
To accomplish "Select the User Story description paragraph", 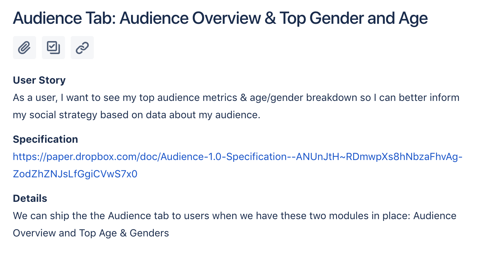I will 217,106.
